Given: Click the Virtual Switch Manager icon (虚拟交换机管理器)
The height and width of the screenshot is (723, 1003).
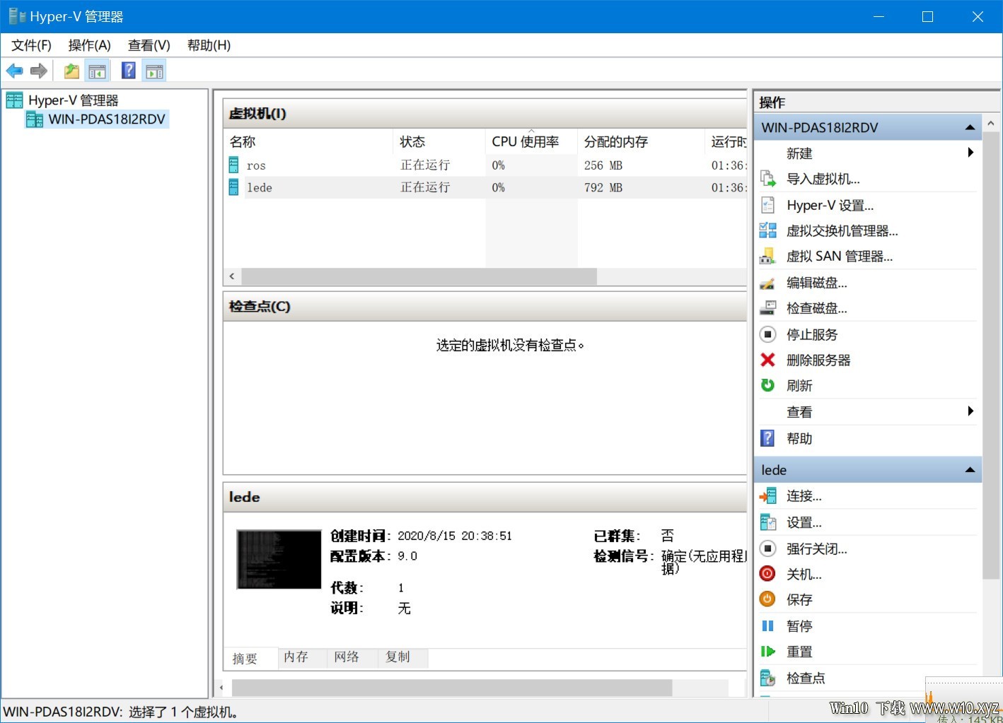Looking at the screenshot, I should pos(767,230).
